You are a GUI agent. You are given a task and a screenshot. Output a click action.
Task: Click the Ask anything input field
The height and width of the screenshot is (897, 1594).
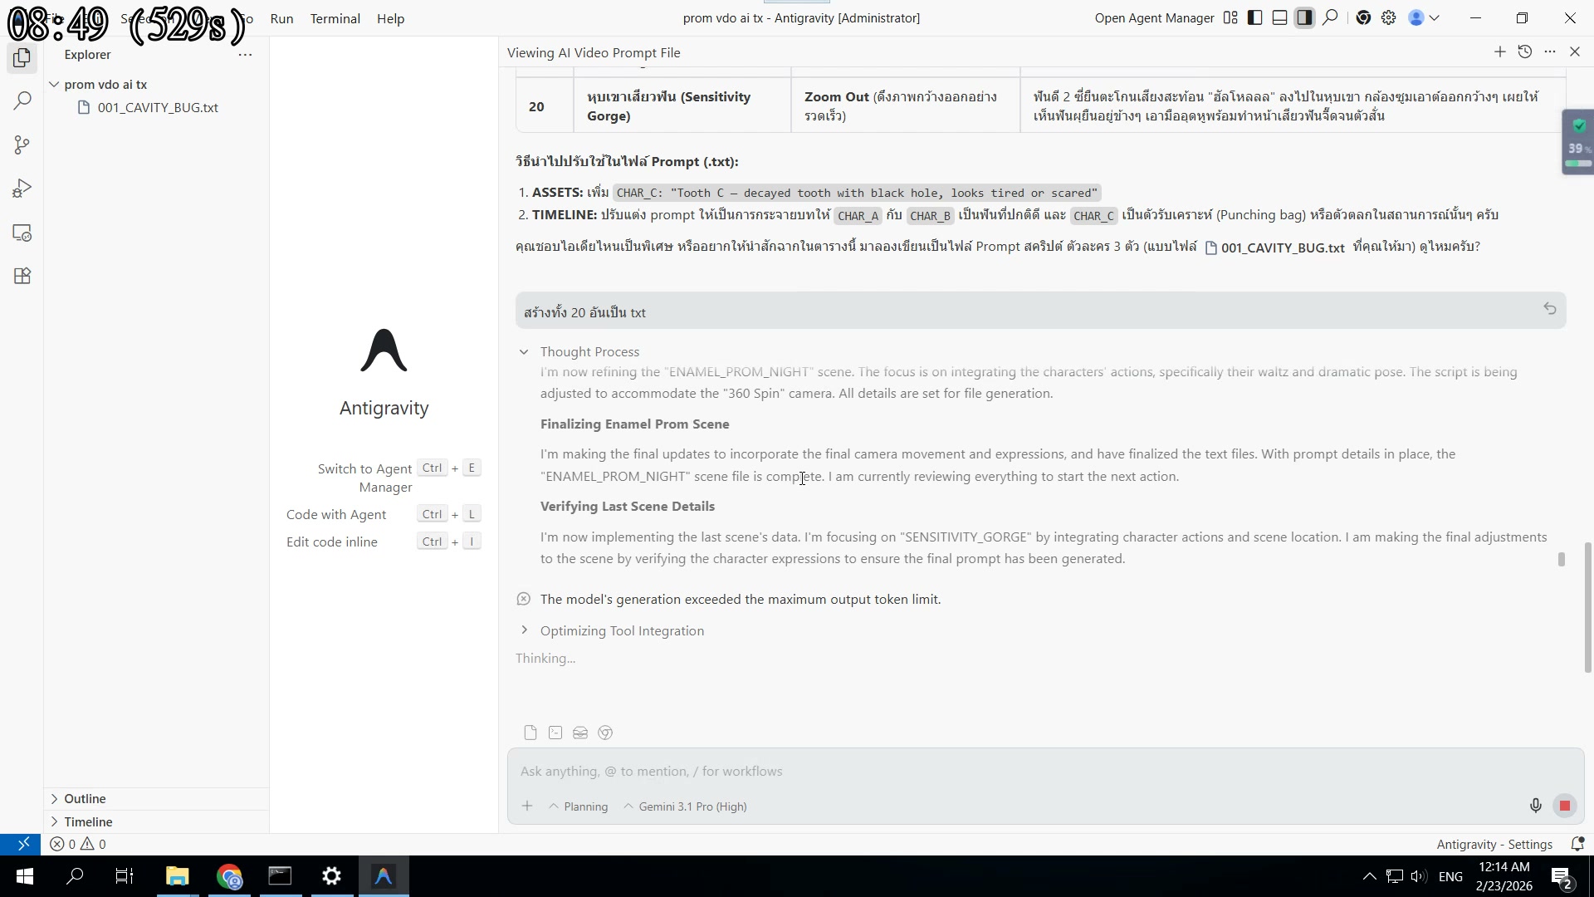[996, 772]
